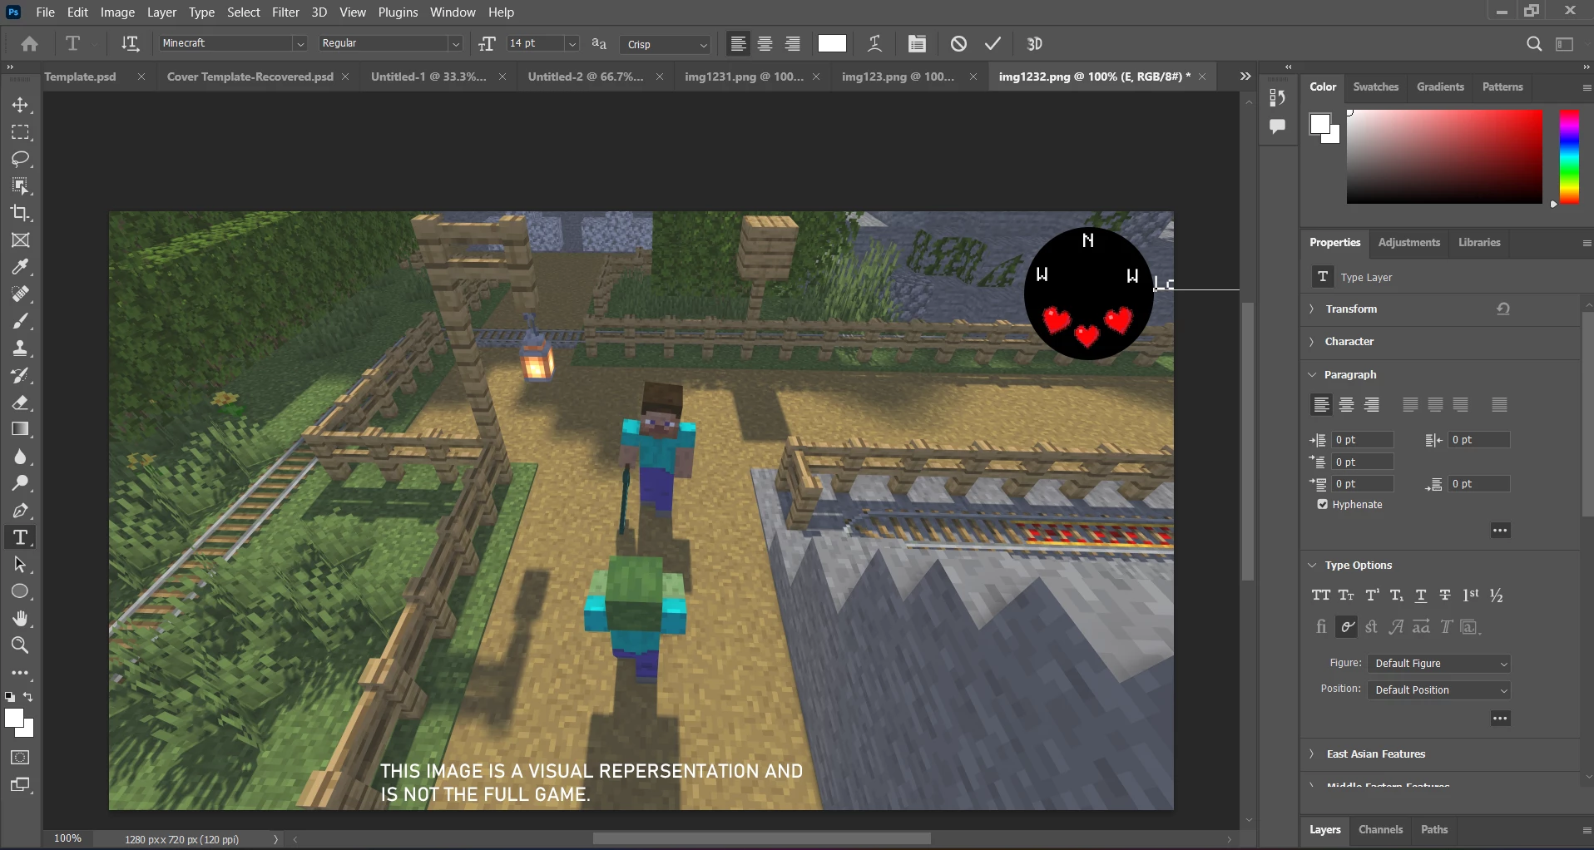Image resolution: width=1594 pixels, height=850 pixels.
Task: Switch to the Channels tab
Action: point(1380,830)
